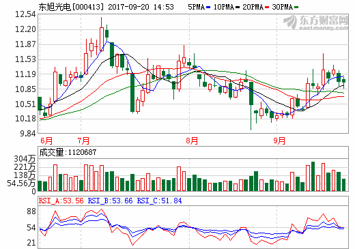Screen dimensions: 355x249
Task: Click the timestamp 2017-09-20 14:53
Action: (141, 7)
